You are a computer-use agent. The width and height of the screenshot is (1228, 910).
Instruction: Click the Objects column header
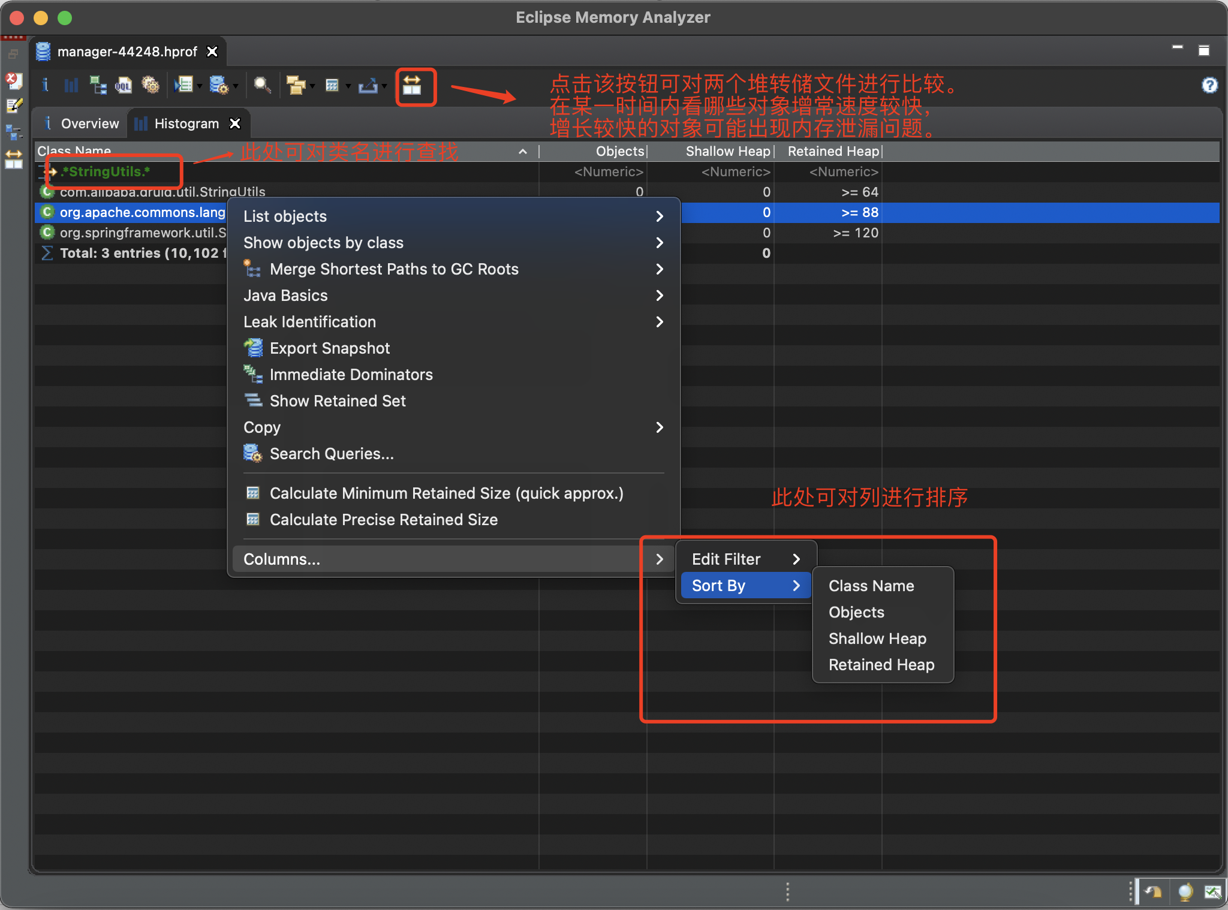[x=593, y=151]
